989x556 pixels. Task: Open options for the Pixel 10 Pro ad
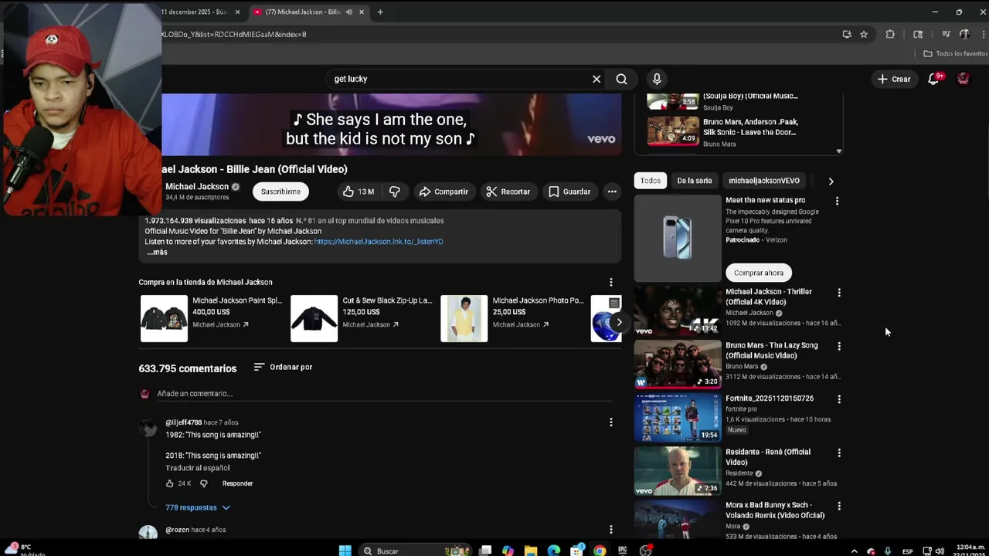point(837,201)
